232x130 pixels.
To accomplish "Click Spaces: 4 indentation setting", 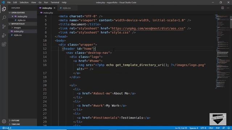I will [194, 128].
